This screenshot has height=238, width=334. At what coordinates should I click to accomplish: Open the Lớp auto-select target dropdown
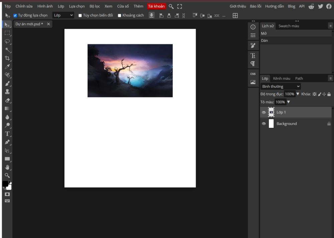click(63, 15)
